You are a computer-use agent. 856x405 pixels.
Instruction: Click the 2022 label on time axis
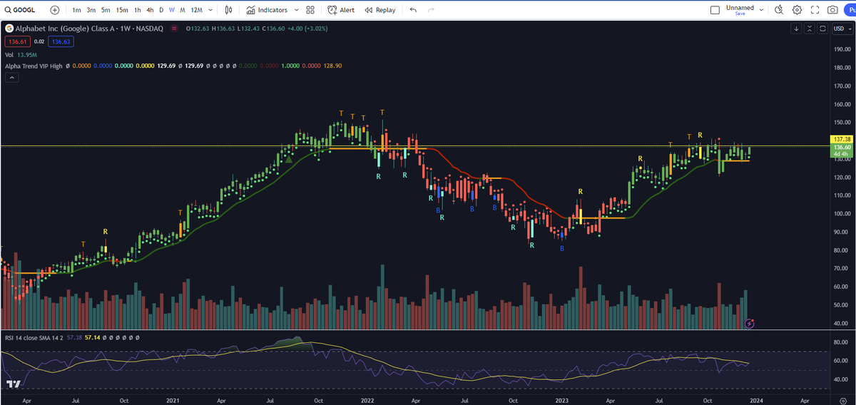(369, 401)
